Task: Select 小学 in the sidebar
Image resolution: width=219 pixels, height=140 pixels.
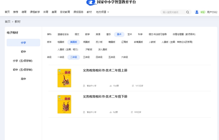Action: point(23,43)
